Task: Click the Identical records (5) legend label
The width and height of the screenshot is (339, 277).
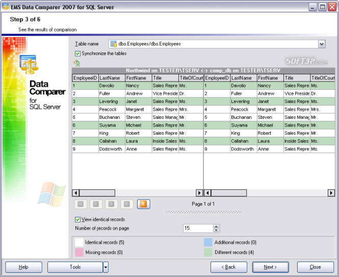Action: [105, 242]
